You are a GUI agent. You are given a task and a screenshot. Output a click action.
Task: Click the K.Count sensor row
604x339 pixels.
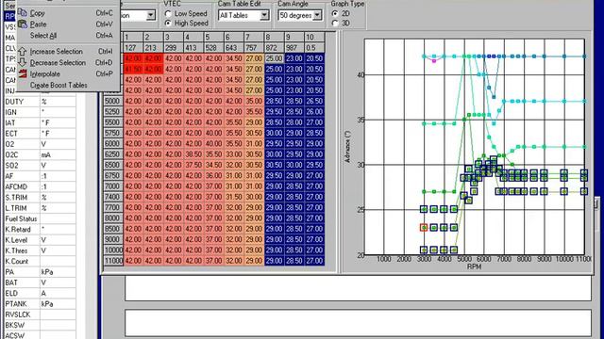[x=40, y=262]
